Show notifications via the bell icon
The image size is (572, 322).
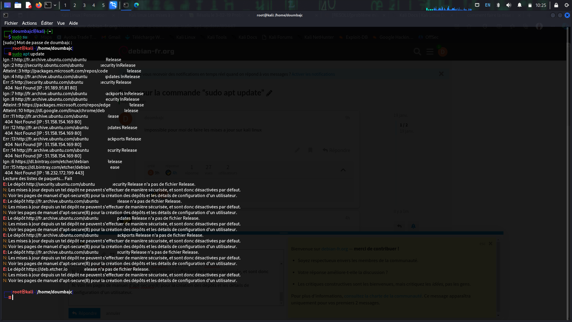(520, 5)
